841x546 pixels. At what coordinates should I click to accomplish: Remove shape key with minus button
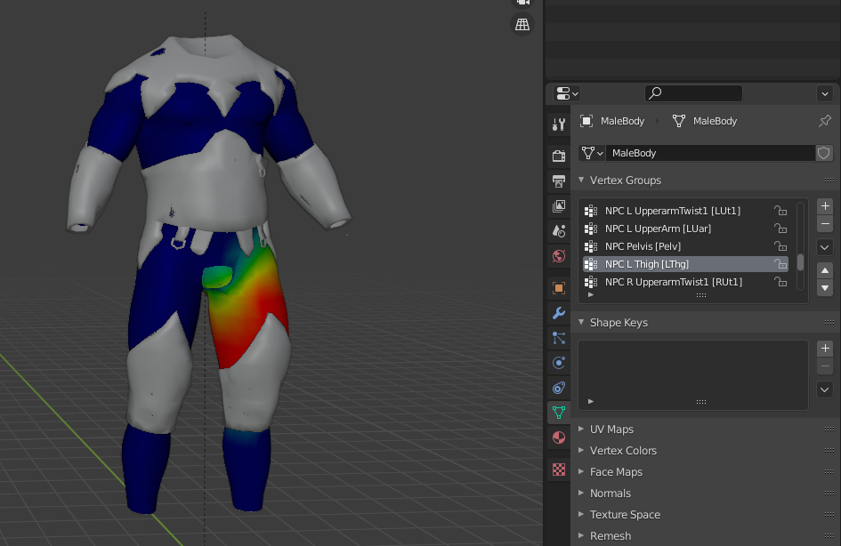(x=825, y=366)
